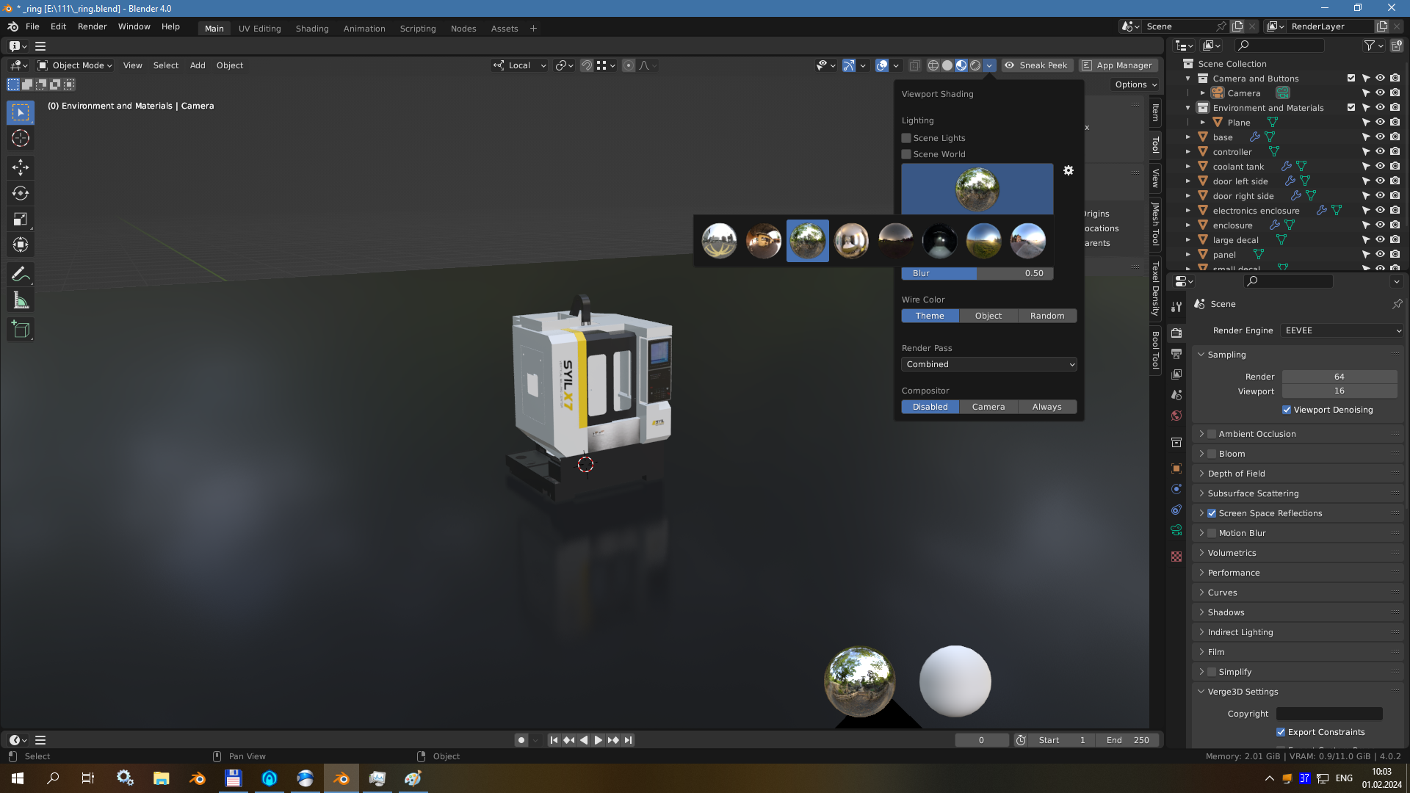Open Render Pass Combined dropdown
The image size is (1410, 793).
click(x=988, y=364)
